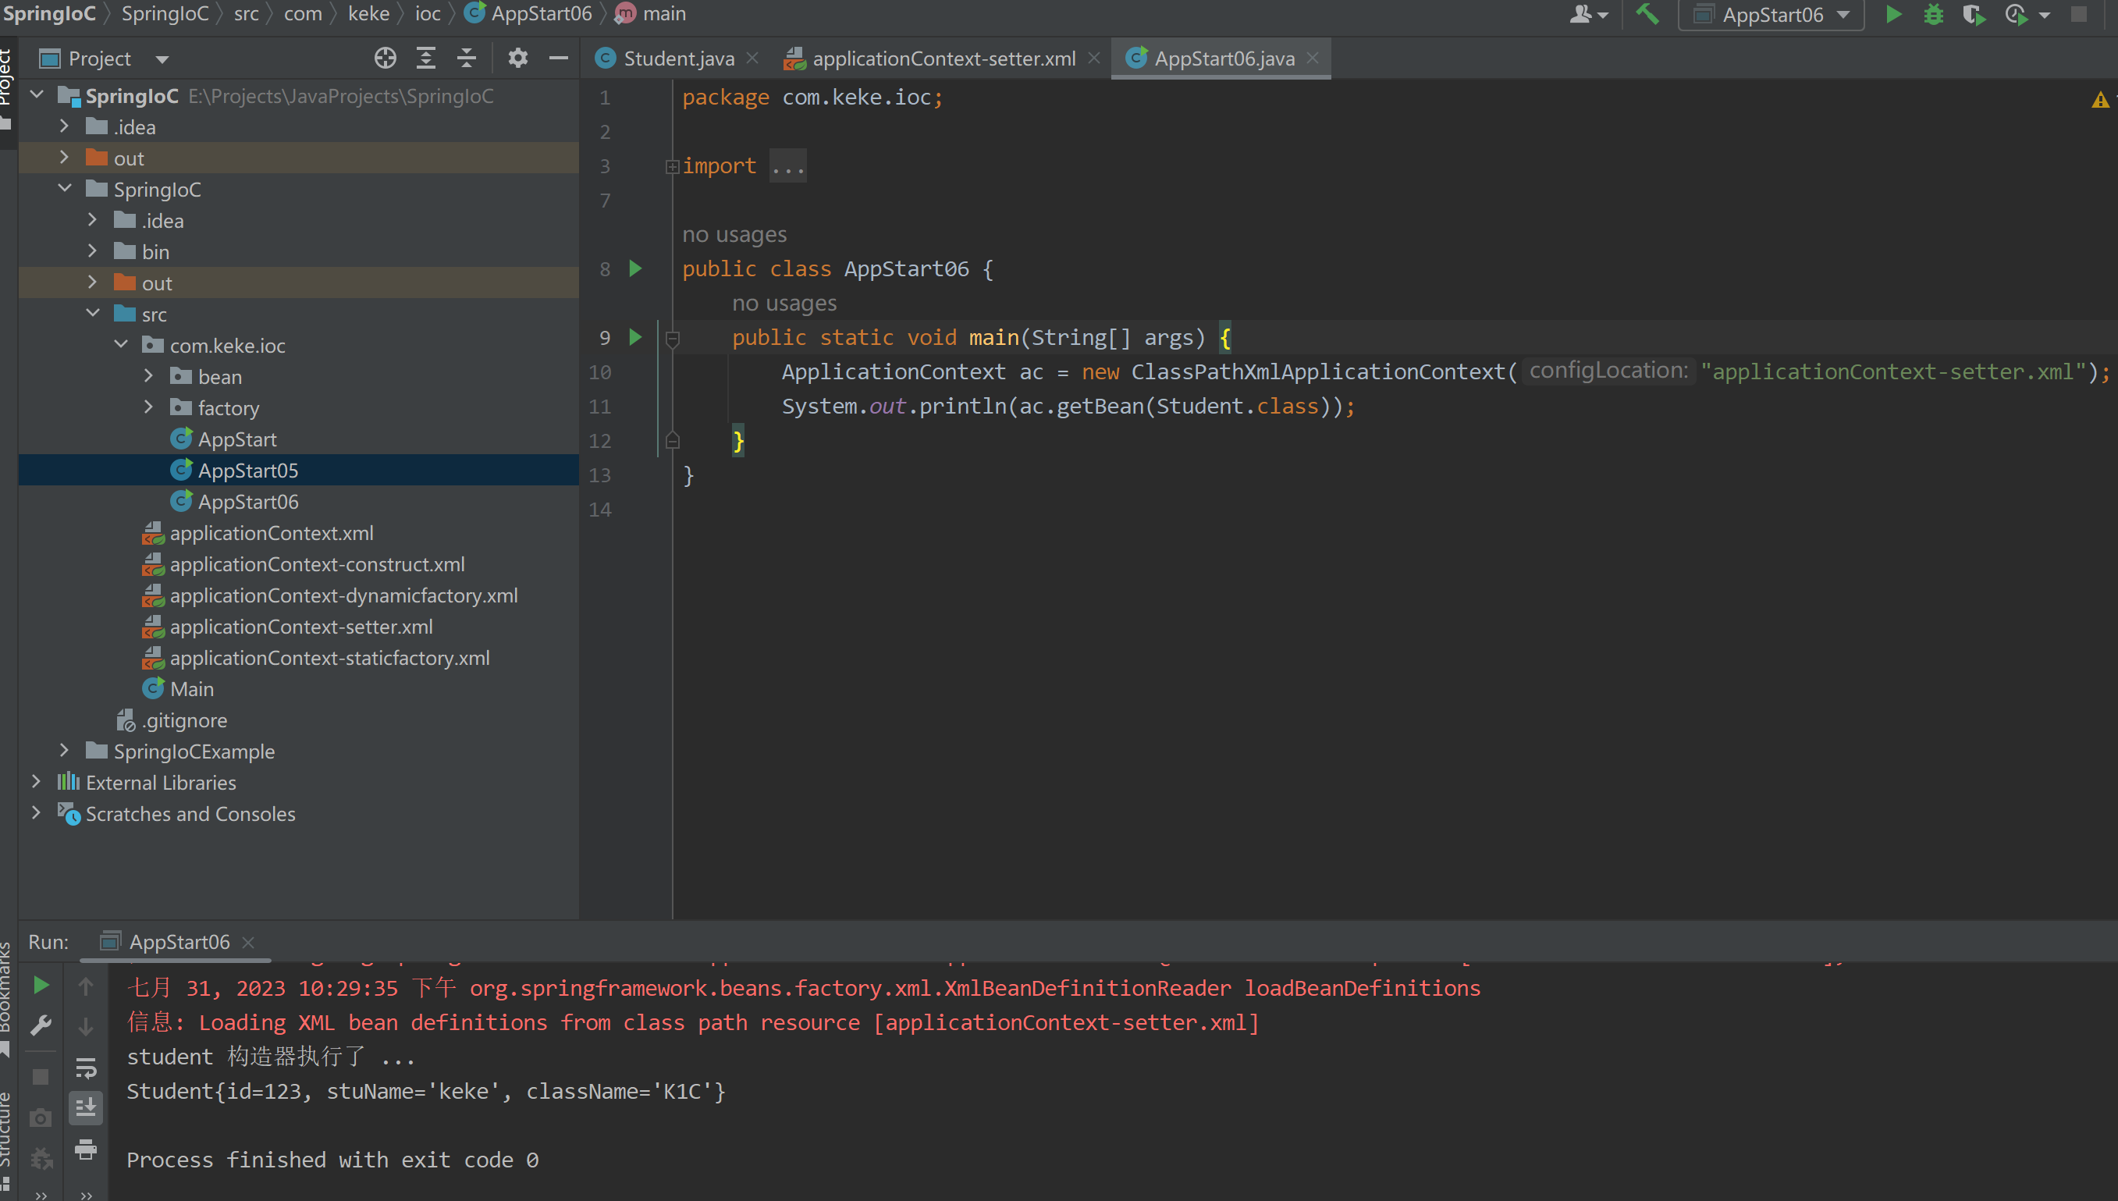Image resolution: width=2118 pixels, height=1201 pixels.
Task: Open applicationContext-construct.xml in the project tree
Action: tap(317, 564)
